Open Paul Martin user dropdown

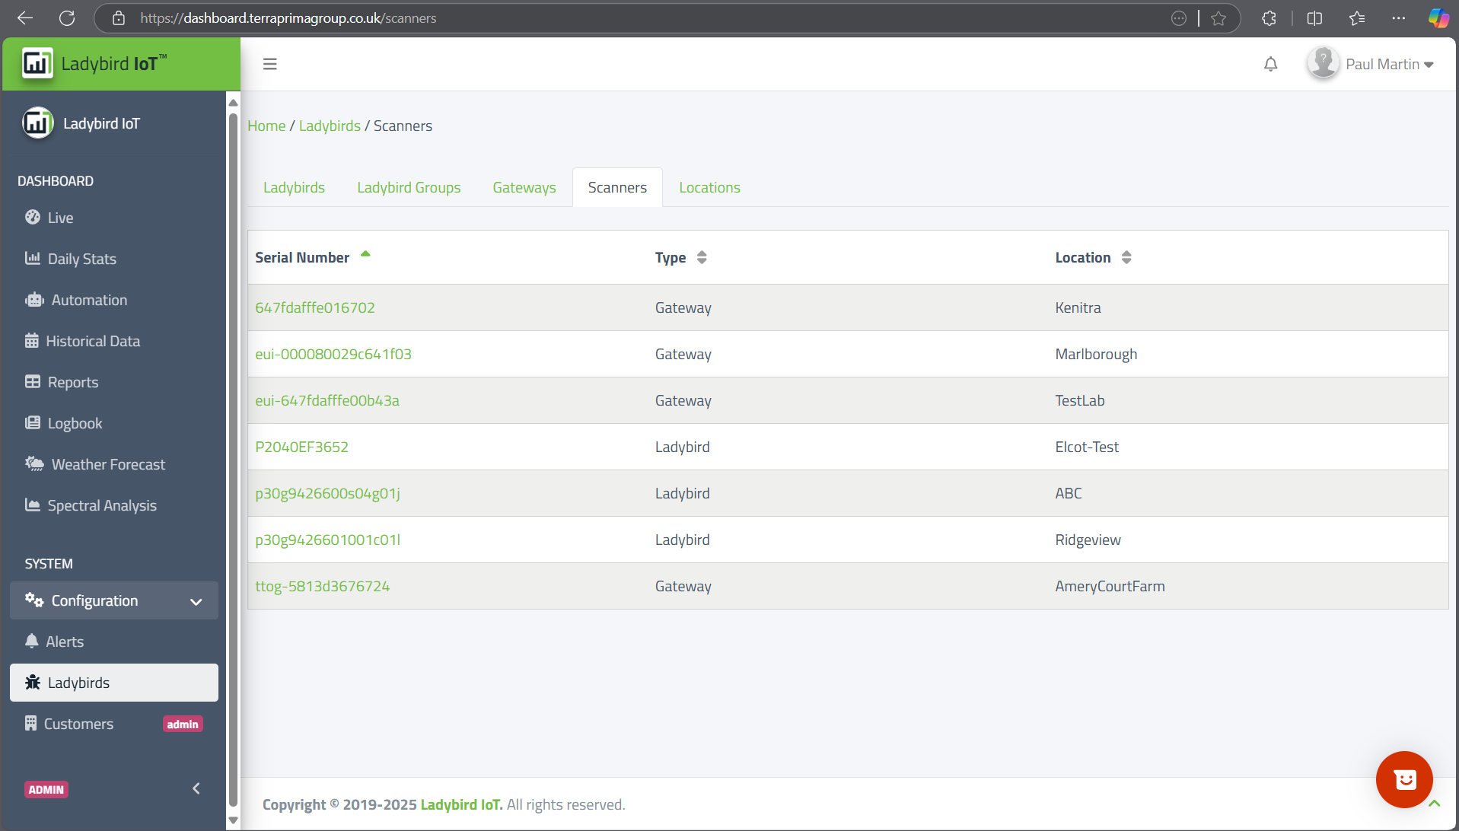tap(1371, 64)
